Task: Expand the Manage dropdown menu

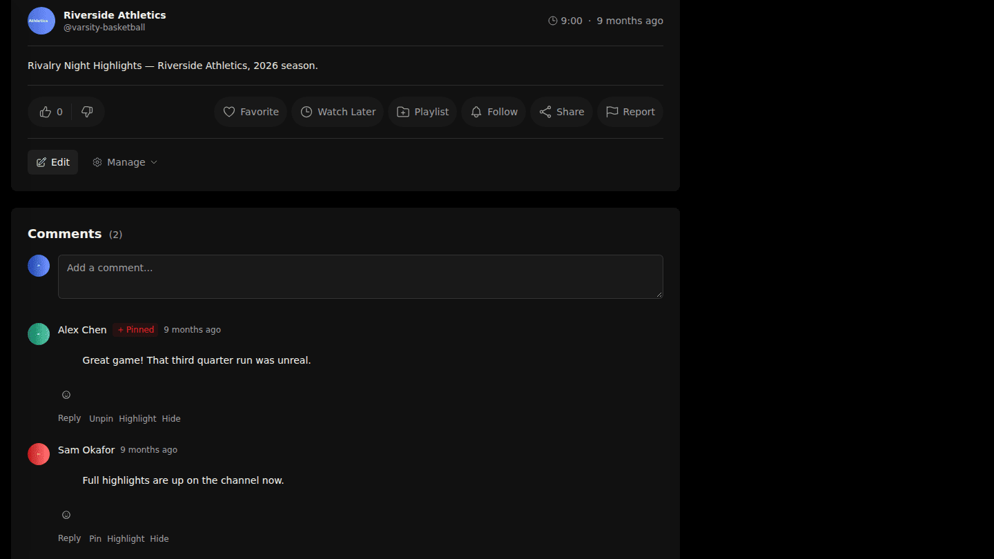Action: tap(125, 162)
